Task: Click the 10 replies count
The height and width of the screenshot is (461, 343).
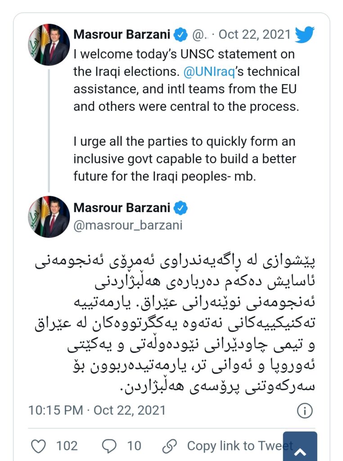Action: [134, 446]
